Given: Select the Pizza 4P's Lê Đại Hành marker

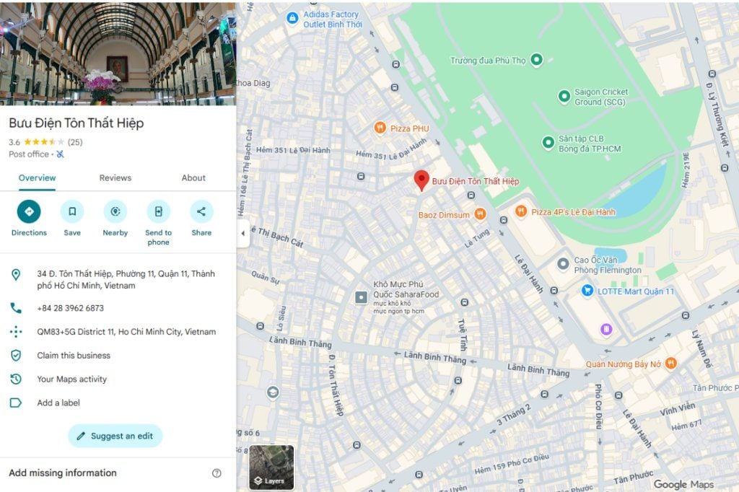Looking at the screenshot, I should (521, 211).
